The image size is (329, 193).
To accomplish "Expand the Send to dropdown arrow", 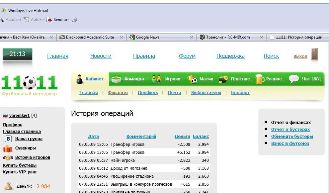I will tap(69, 20).
